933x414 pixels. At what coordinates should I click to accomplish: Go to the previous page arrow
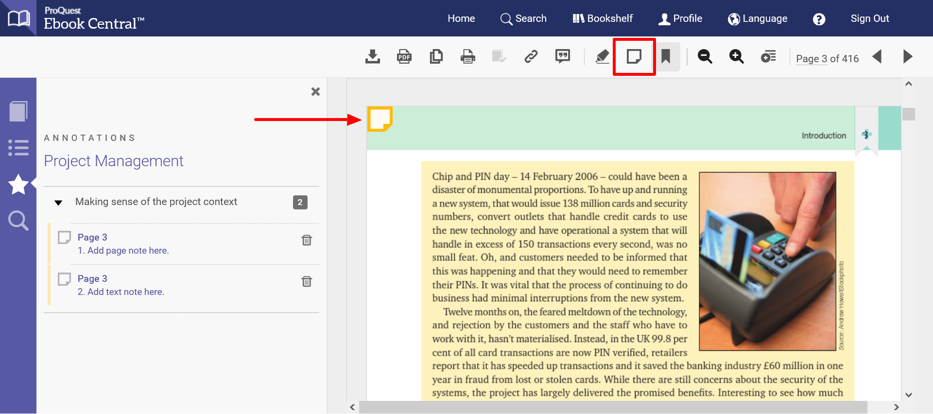click(877, 57)
